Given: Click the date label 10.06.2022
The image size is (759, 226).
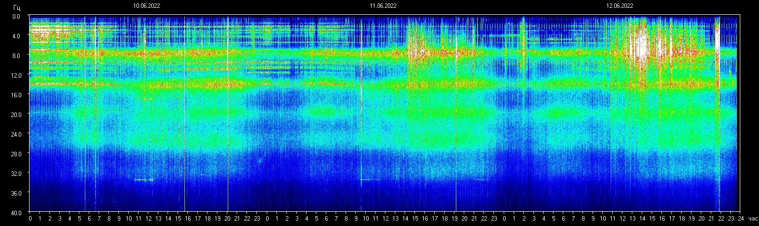Looking at the screenshot, I should pos(146,6).
